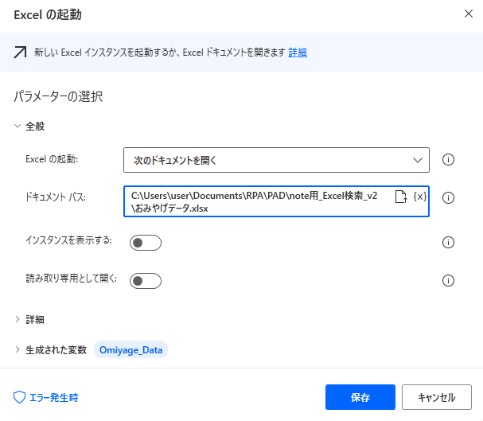Expand the 生成された変数 section
This screenshot has height=421, width=483.
(x=18, y=349)
